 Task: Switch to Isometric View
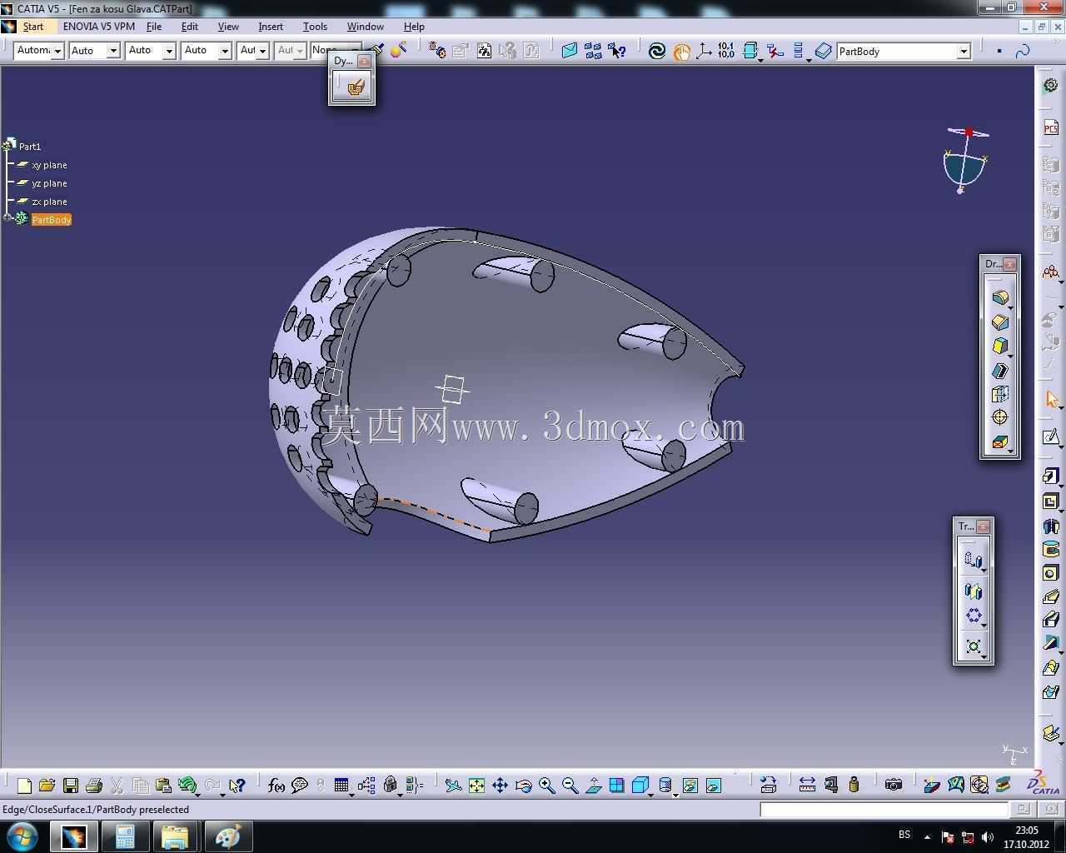(640, 785)
